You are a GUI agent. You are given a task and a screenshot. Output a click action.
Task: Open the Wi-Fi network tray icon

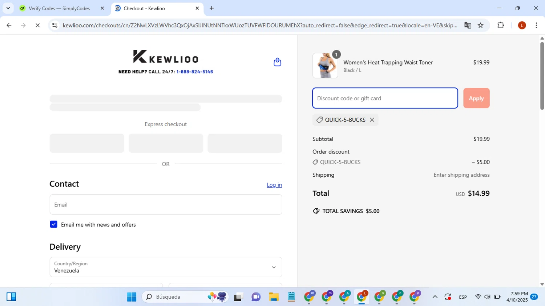pos(478,297)
